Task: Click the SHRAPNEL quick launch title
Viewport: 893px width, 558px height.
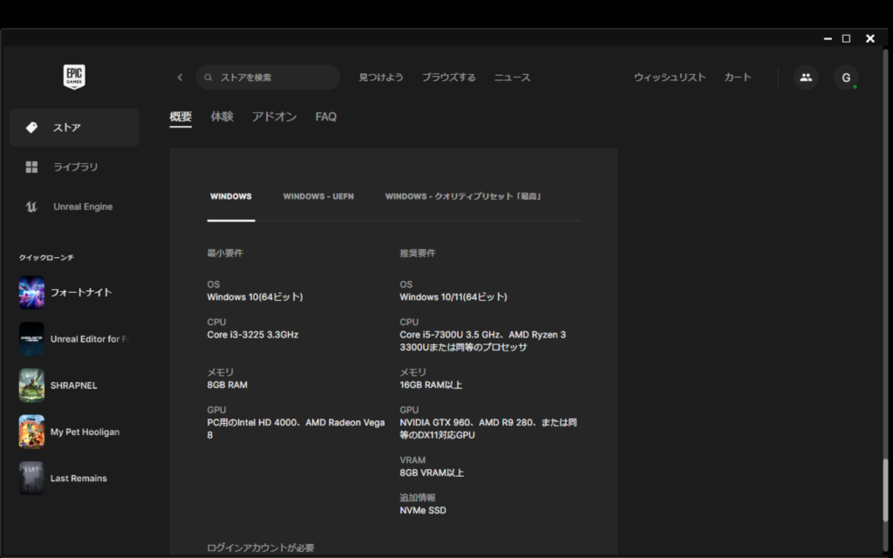Action: (x=73, y=385)
